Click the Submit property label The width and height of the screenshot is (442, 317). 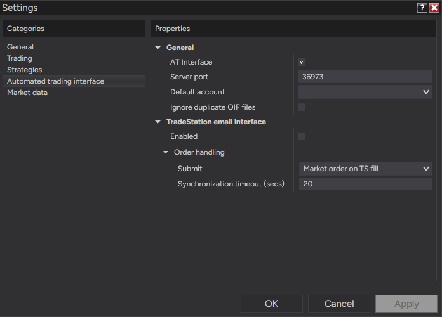click(x=190, y=169)
